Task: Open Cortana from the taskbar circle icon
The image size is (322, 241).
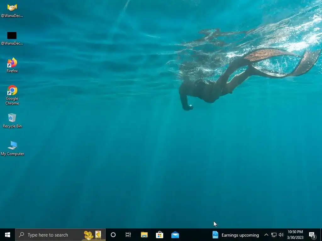Action: (113, 235)
